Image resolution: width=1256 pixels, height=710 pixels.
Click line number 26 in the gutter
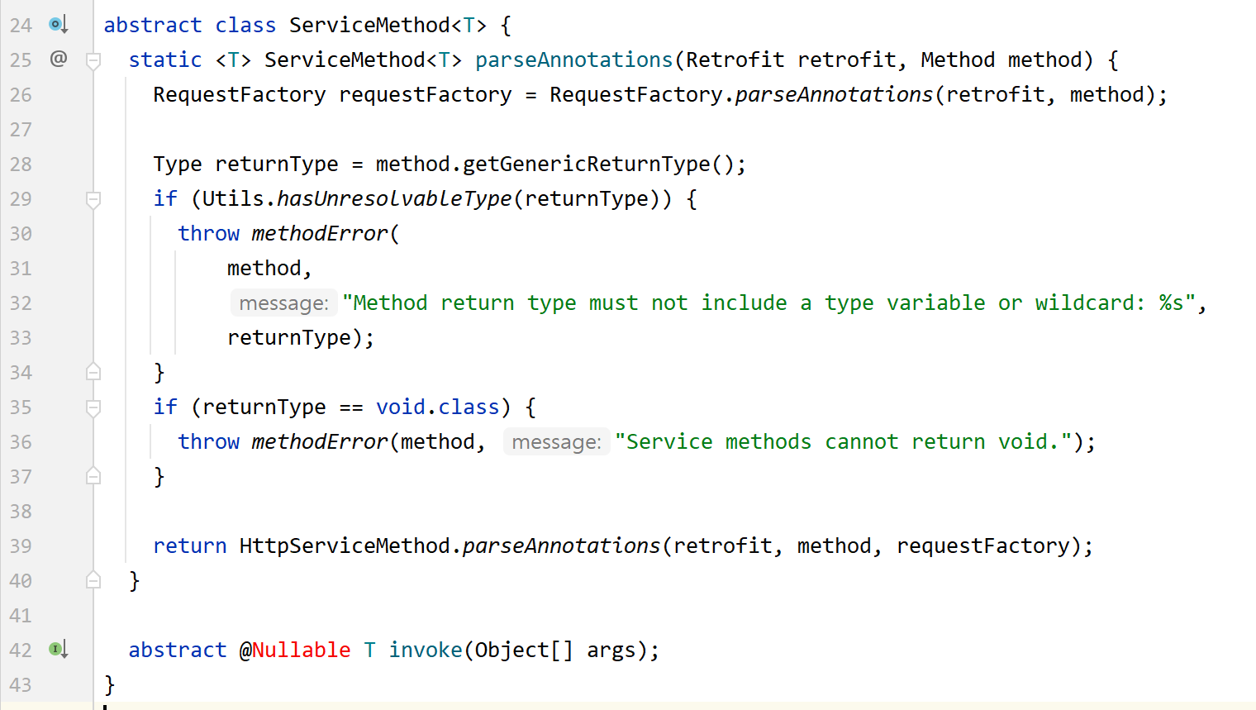[21, 95]
